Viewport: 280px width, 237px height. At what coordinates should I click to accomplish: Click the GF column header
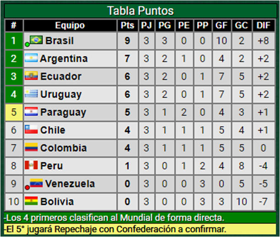pos(221,25)
